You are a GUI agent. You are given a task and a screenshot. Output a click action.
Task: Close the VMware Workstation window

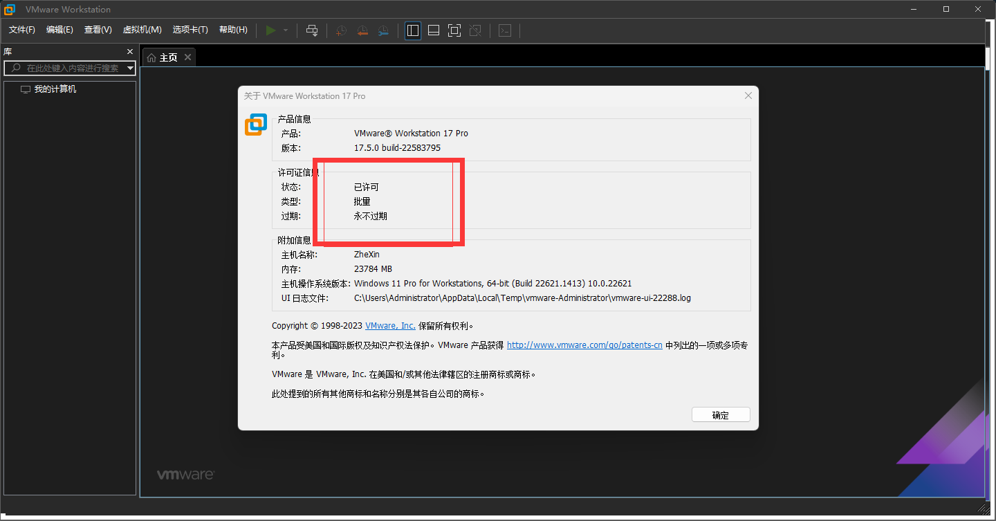(x=978, y=10)
